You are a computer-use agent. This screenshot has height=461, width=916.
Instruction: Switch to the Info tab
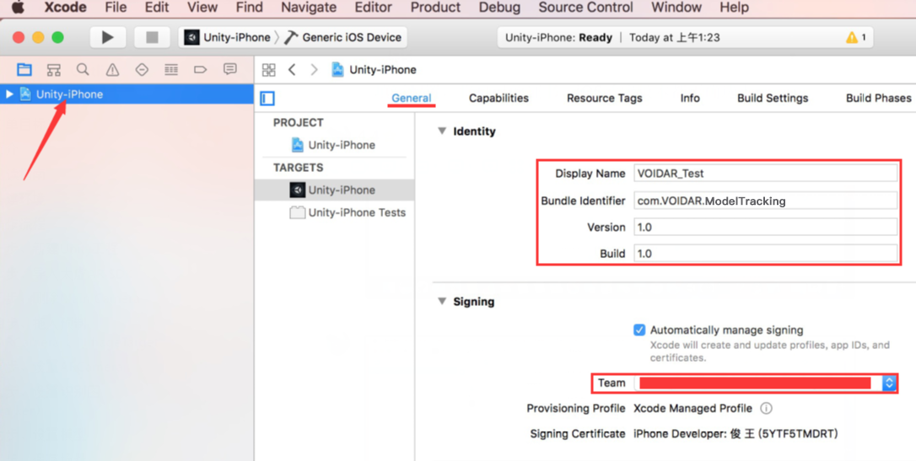pos(690,98)
